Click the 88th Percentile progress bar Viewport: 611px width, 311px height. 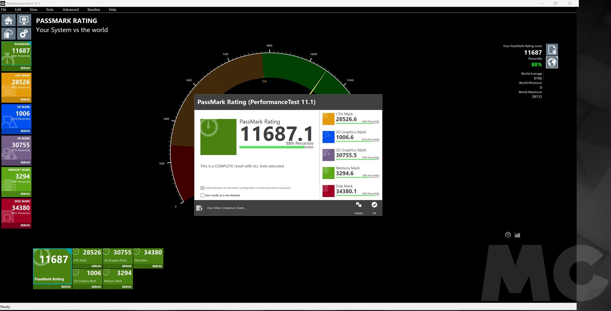pos(277,147)
